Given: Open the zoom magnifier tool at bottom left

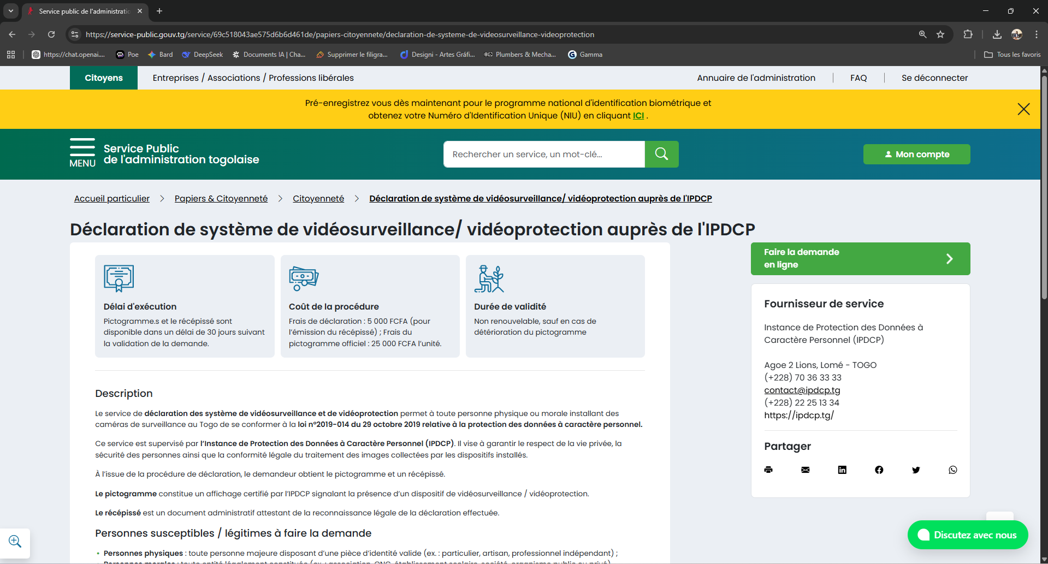Looking at the screenshot, I should tap(15, 541).
